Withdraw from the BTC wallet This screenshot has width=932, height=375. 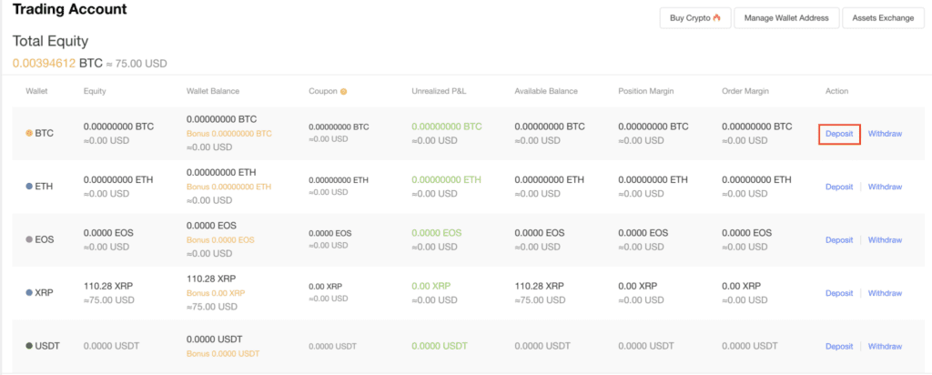coord(885,134)
